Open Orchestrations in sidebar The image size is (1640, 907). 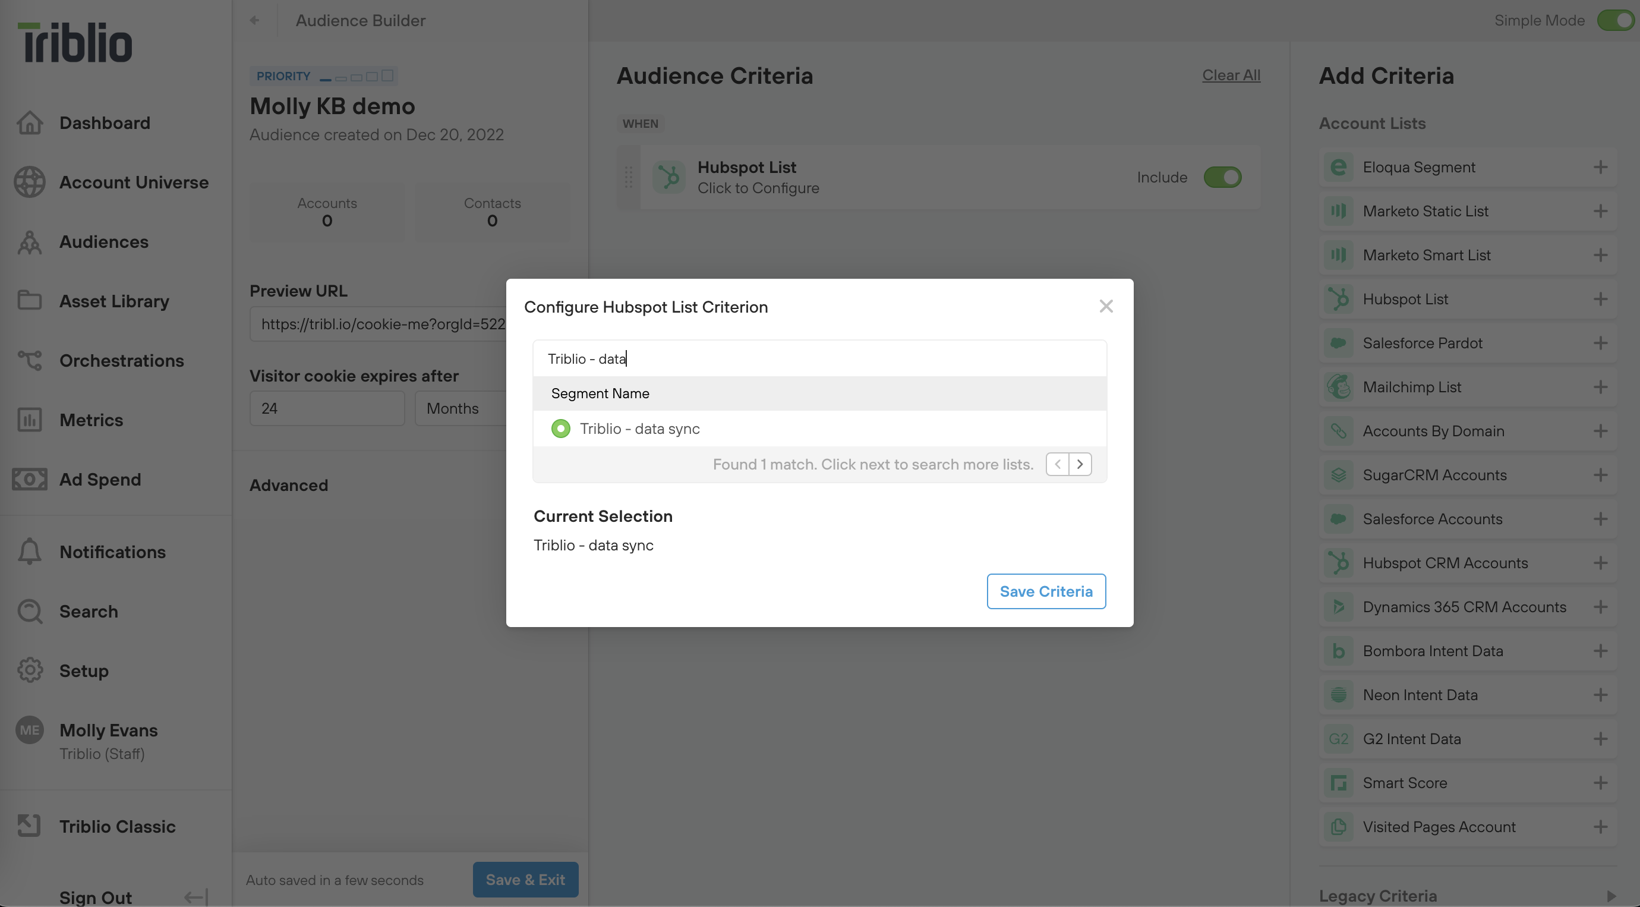pos(121,361)
